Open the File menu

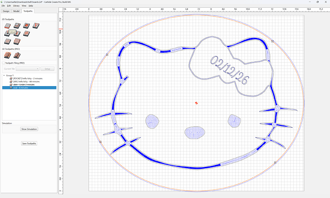3,6
